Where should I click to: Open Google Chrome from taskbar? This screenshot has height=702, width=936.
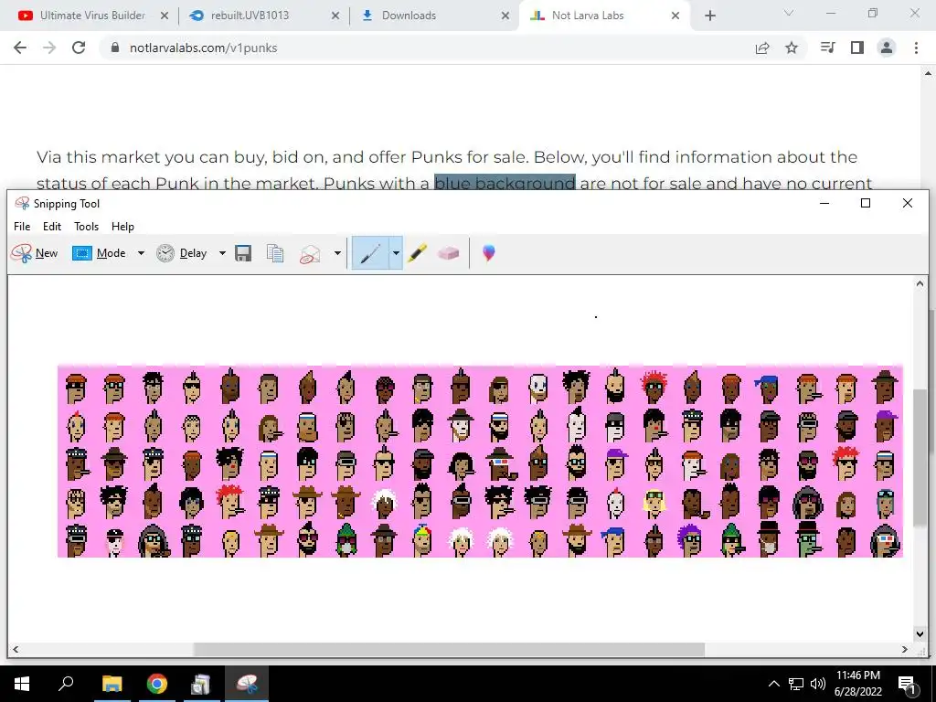coord(157,684)
